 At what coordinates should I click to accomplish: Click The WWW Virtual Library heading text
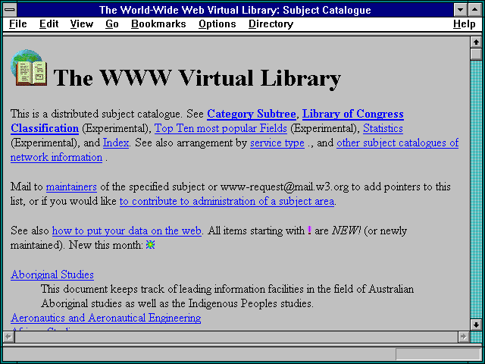click(197, 77)
